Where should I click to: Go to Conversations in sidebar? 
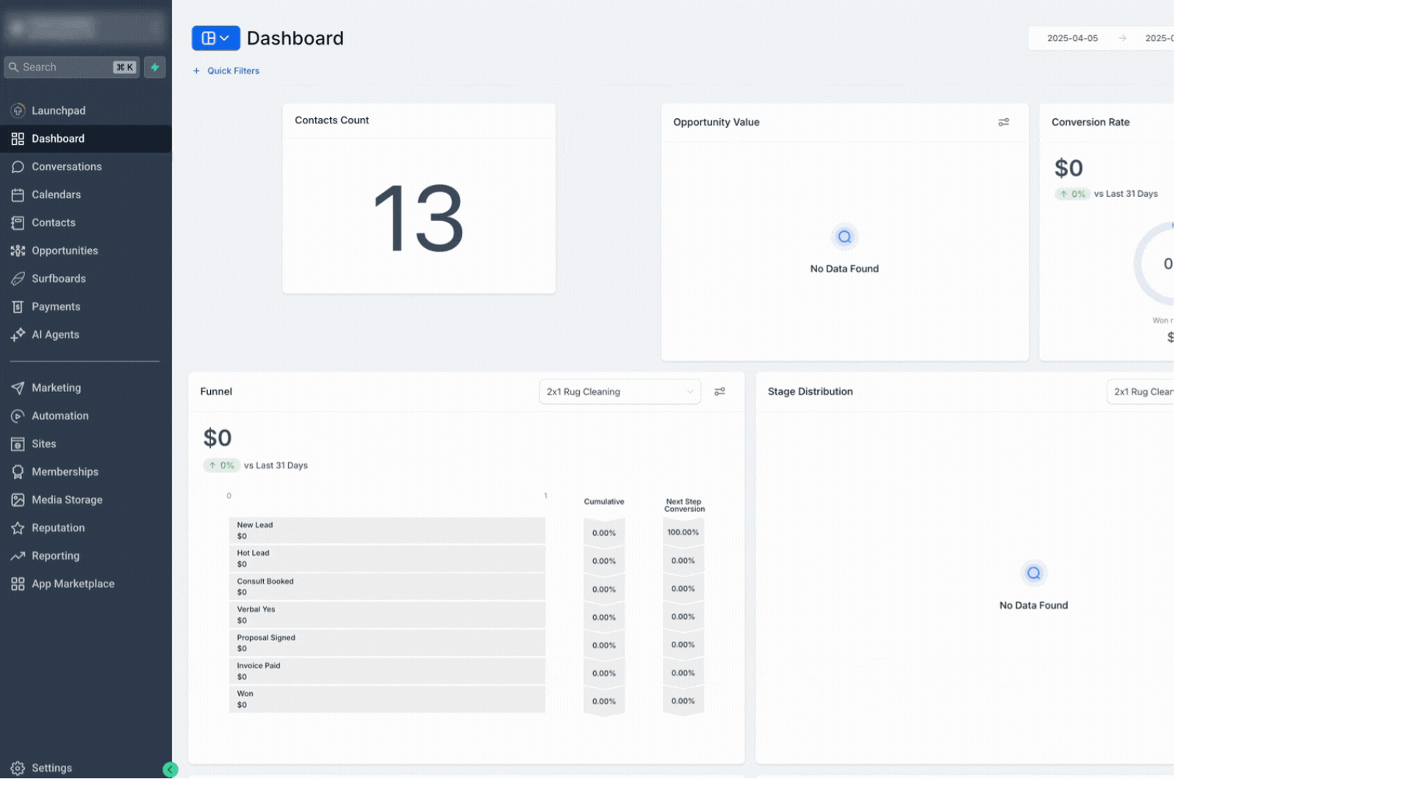coord(66,167)
